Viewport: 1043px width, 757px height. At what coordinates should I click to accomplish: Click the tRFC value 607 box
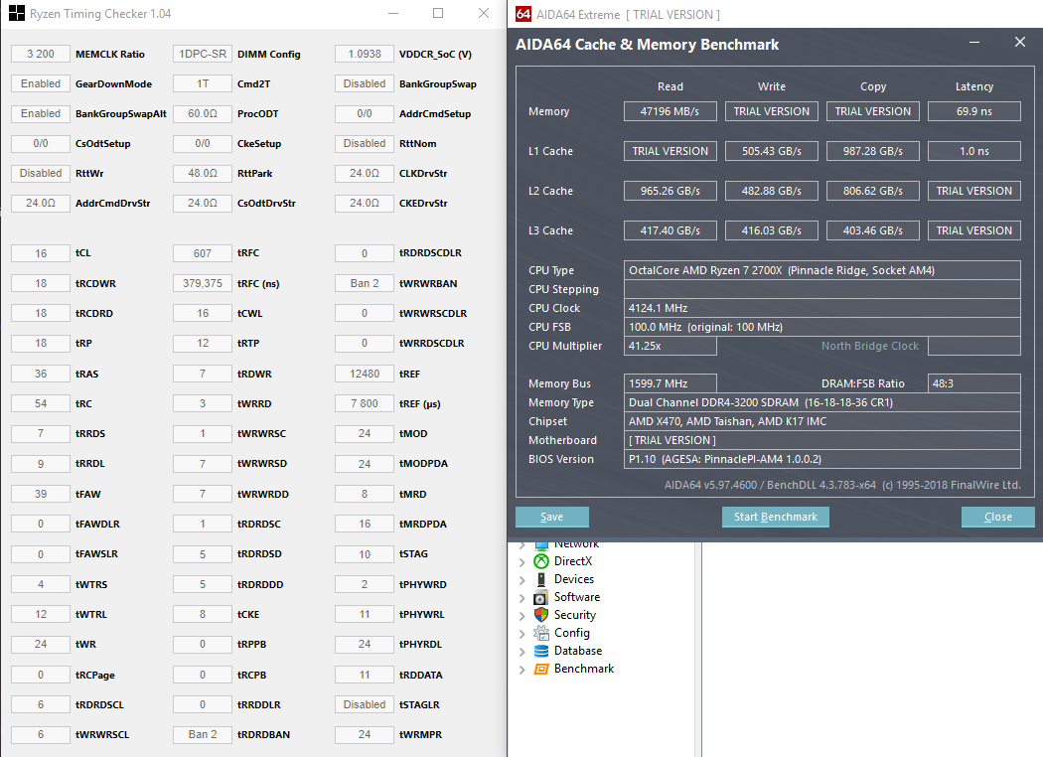pyautogui.click(x=203, y=253)
